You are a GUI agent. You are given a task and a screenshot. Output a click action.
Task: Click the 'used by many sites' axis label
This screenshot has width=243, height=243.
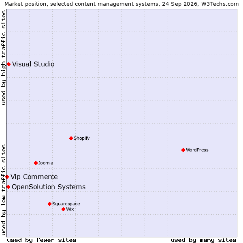click(203, 240)
